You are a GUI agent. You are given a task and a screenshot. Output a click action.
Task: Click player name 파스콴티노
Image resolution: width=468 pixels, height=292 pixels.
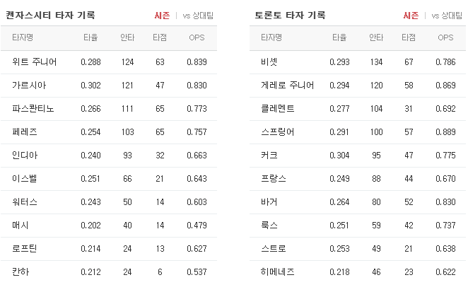click(x=33, y=109)
